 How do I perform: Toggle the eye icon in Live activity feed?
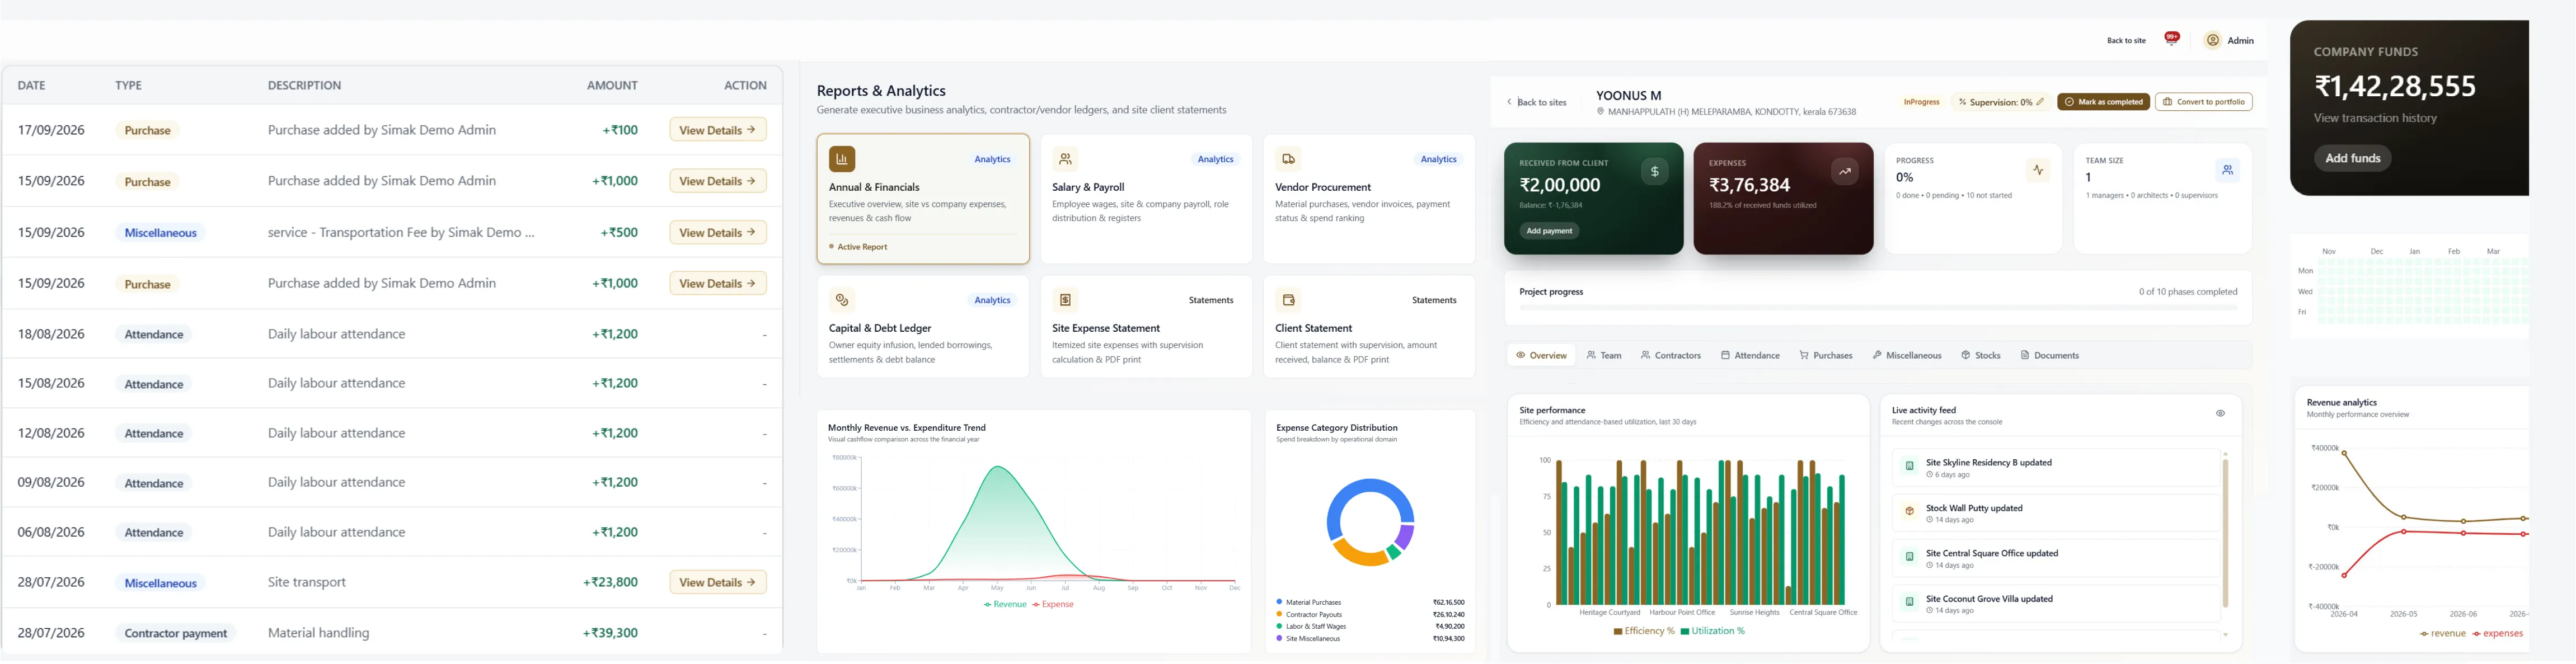2220,413
